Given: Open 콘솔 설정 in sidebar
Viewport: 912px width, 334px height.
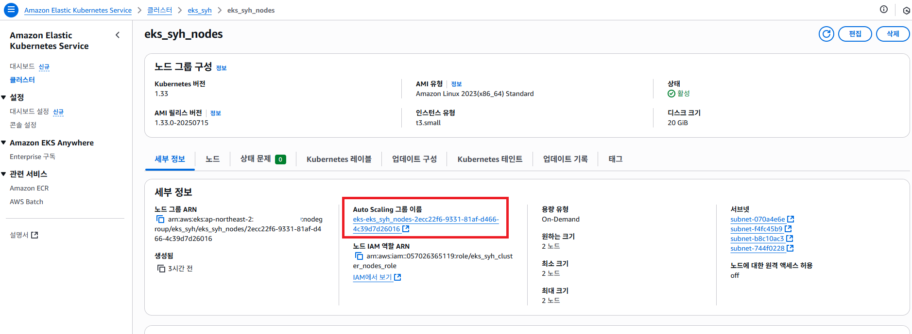Looking at the screenshot, I should point(23,125).
